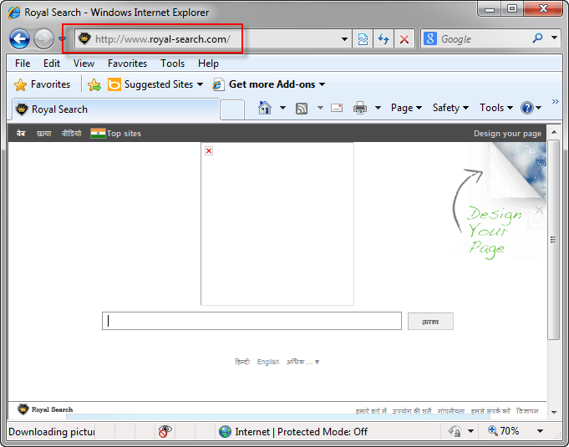
Task: Click the security lock status icon
Action: 455,431
